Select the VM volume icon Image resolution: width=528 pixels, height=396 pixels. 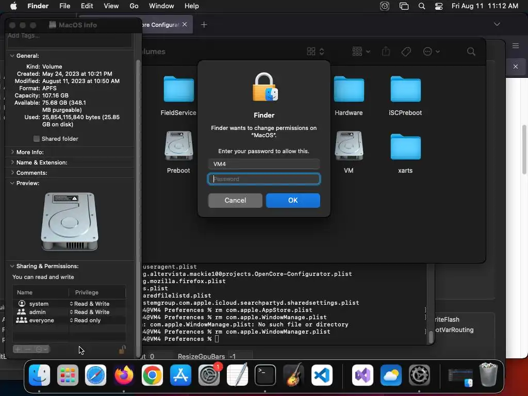[x=349, y=146]
